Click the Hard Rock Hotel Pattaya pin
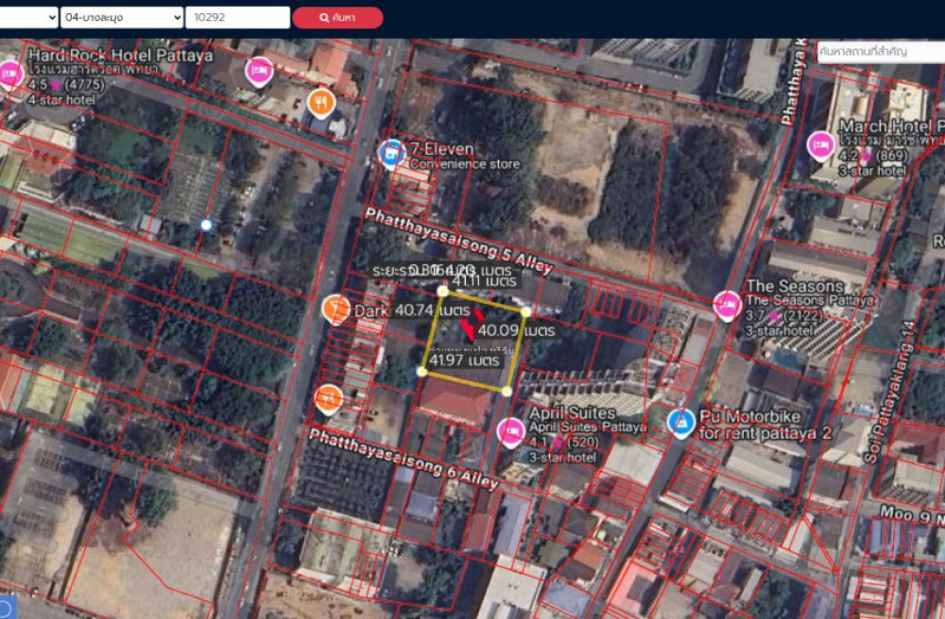 click(x=9, y=74)
